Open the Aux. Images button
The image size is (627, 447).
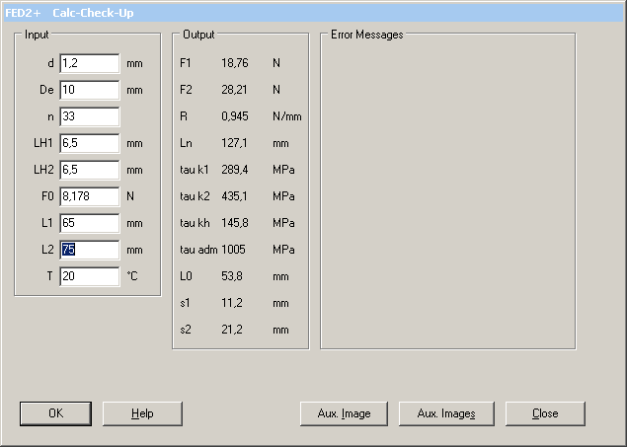pyautogui.click(x=445, y=413)
